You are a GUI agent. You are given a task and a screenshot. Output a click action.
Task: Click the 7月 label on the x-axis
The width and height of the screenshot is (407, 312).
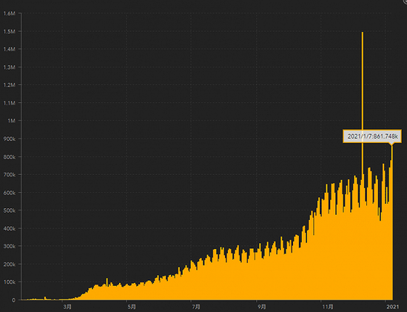tap(196, 307)
